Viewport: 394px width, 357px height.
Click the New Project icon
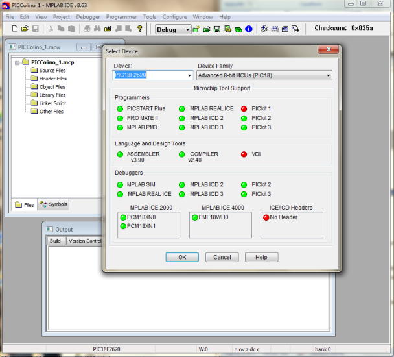pos(196,29)
